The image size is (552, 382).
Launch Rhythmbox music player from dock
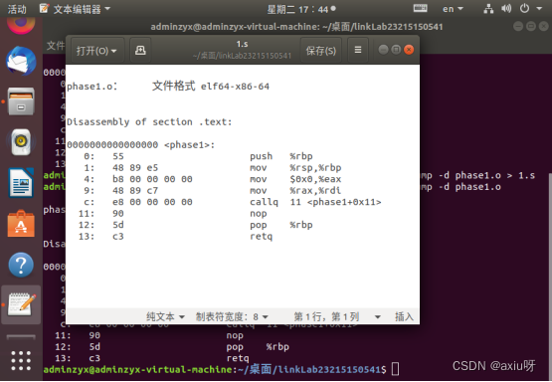tap(21, 142)
